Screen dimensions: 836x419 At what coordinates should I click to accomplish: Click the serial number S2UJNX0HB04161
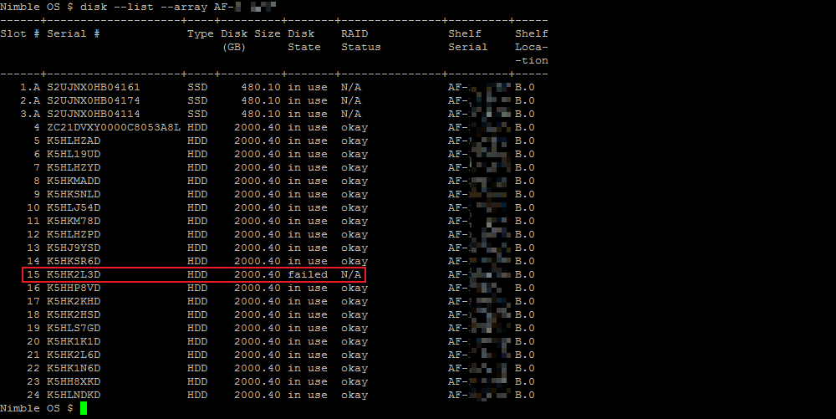pyautogui.click(x=94, y=87)
